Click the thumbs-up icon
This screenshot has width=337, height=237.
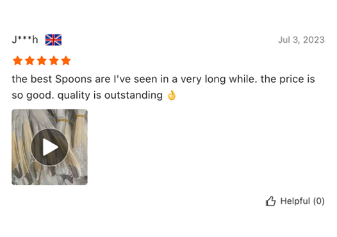coord(270,201)
